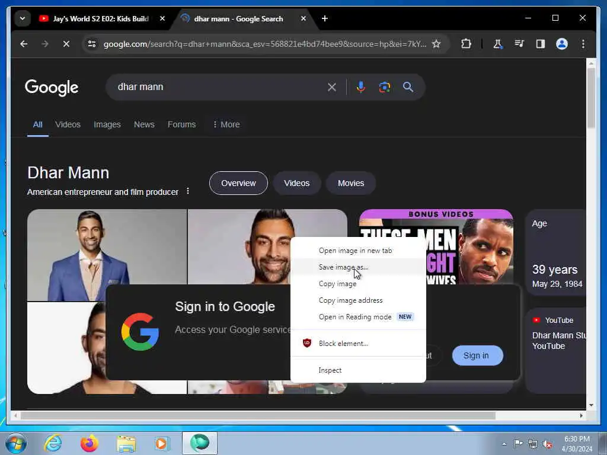
Task: Open the Extensions puzzle icon
Action: pos(466,44)
